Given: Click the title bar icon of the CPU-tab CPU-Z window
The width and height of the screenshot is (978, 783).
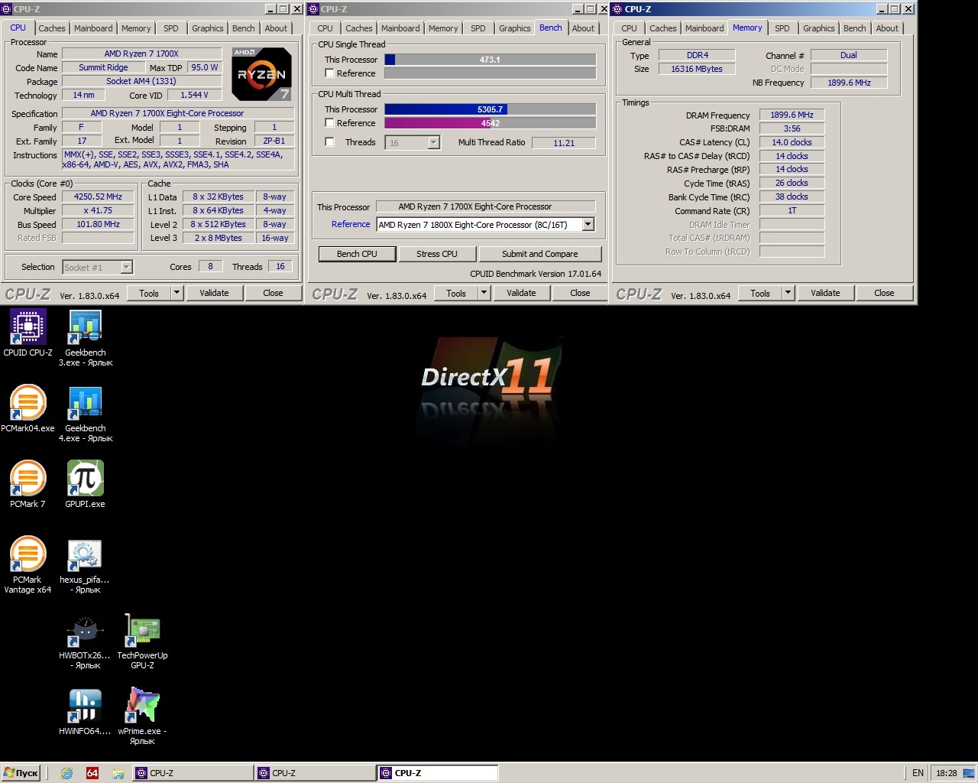Looking at the screenshot, I should (x=6, y=9).
